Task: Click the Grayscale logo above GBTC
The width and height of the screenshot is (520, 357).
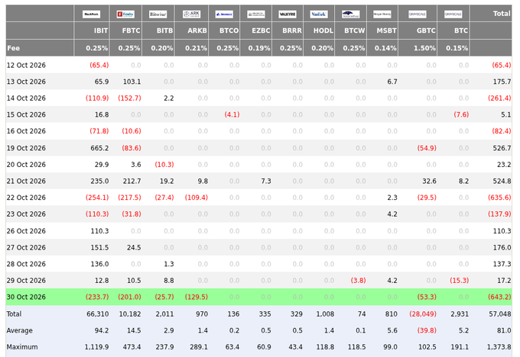Action: pos(418,14)
